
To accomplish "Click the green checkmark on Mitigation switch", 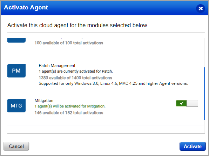I will pyautogui.click(x=181, y=103).
